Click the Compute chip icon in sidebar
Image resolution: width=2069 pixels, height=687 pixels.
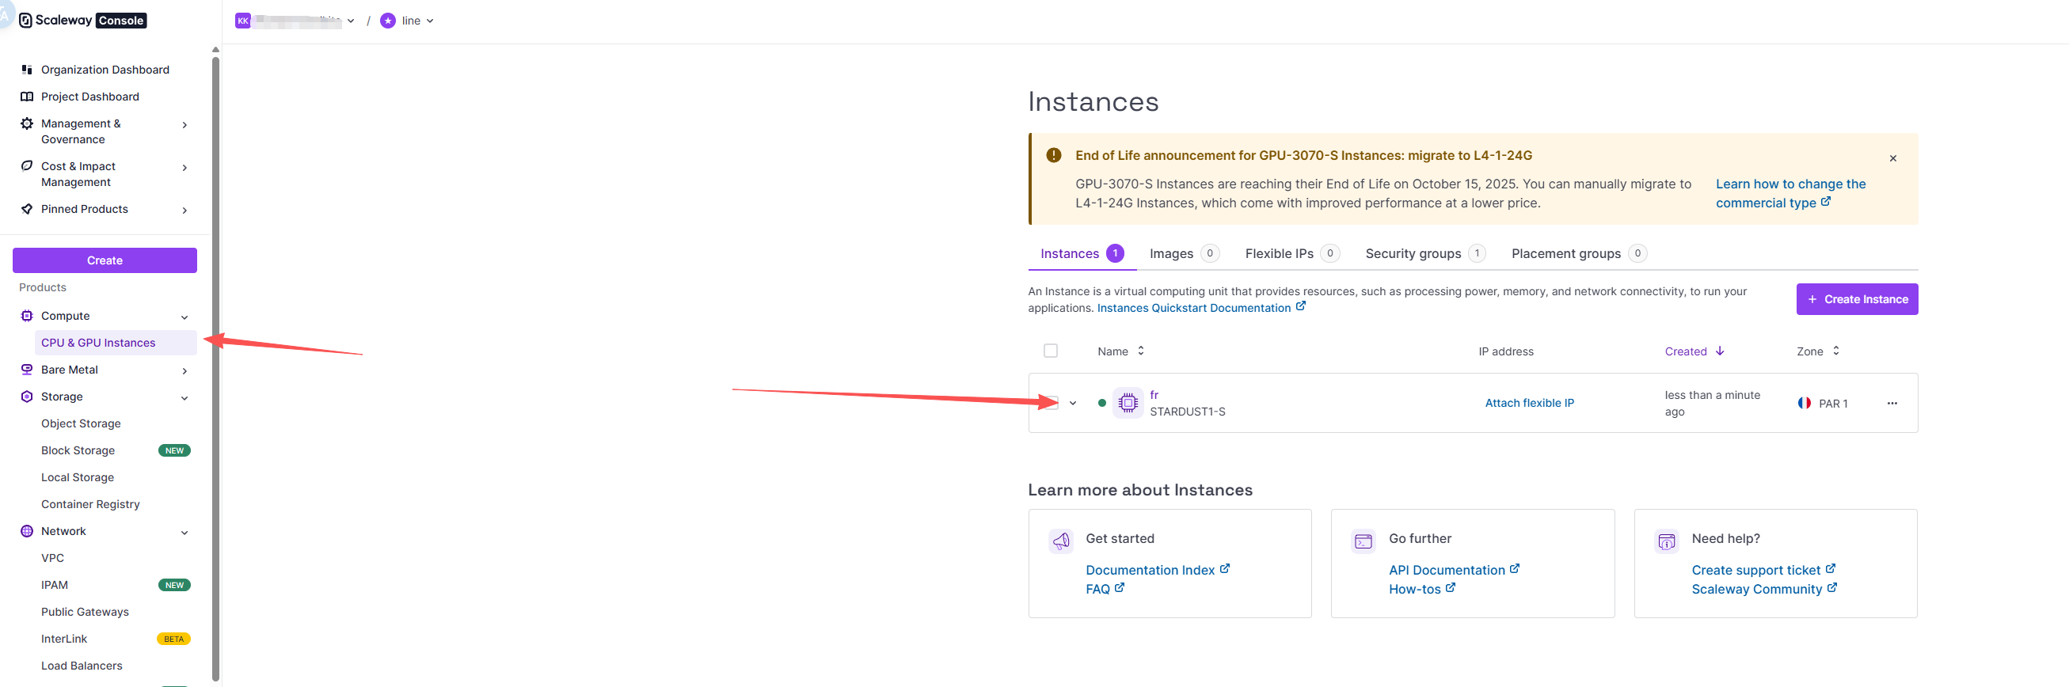(26, 317)
